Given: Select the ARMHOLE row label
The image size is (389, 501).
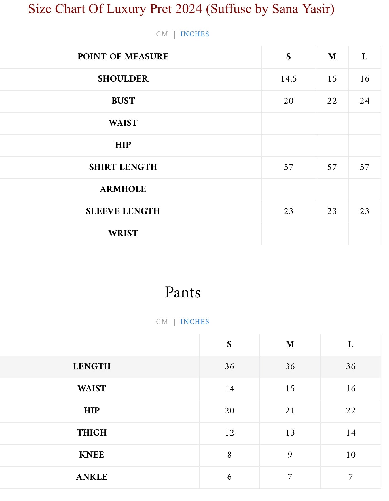Looking at the screenshot, I should (x=123, y=189).
